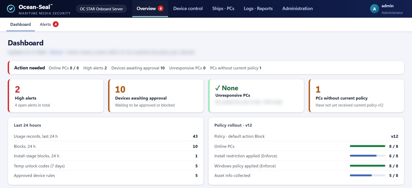Click the Blocks, 24 h row

106,146
